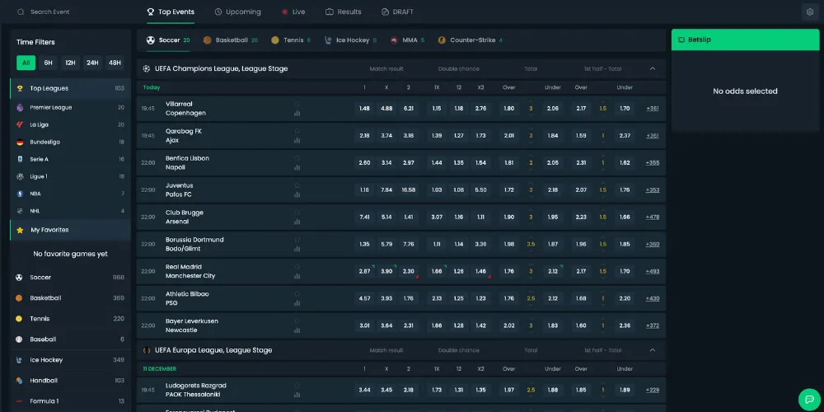Collapse the UEFA Europa League section
This screenshot has height=412, width=824.
click(x=653, y=350)
